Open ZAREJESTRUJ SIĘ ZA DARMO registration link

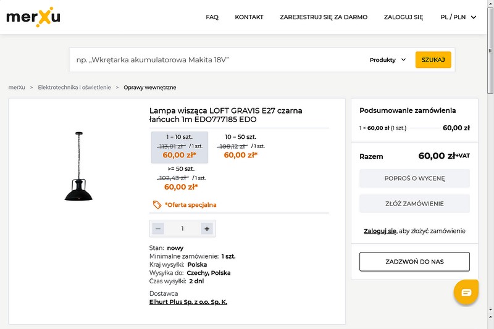pyautogui.click(x=324, y=17)
